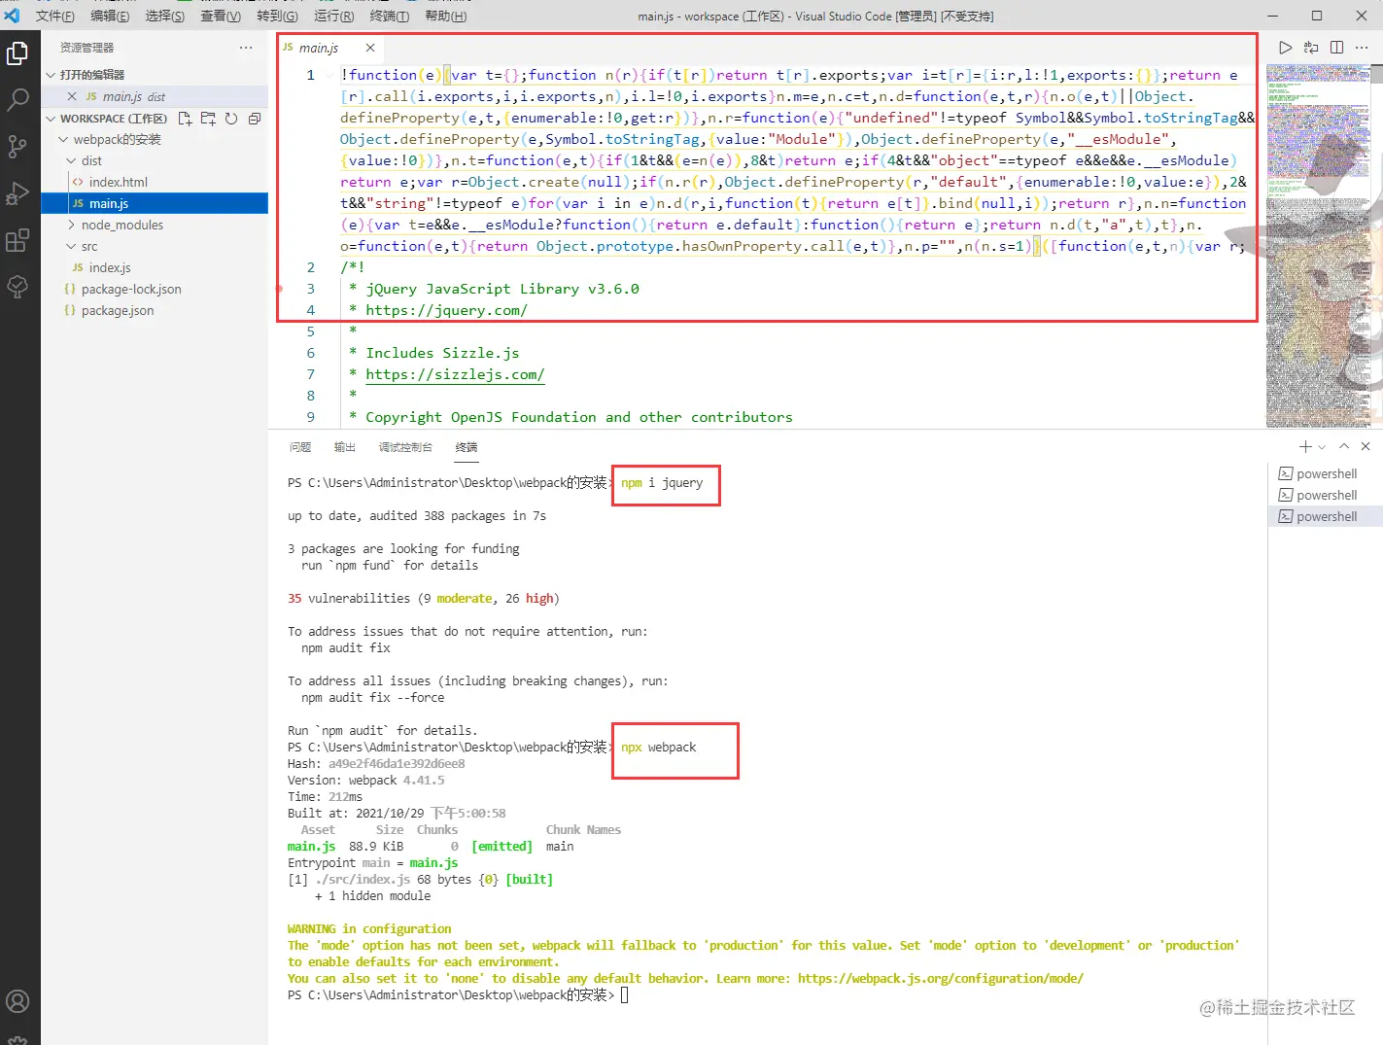1383x1045 pixels.
Task: Click the VS Code logo in title bar
Action: pyautogui.click(x=13, y=16)
